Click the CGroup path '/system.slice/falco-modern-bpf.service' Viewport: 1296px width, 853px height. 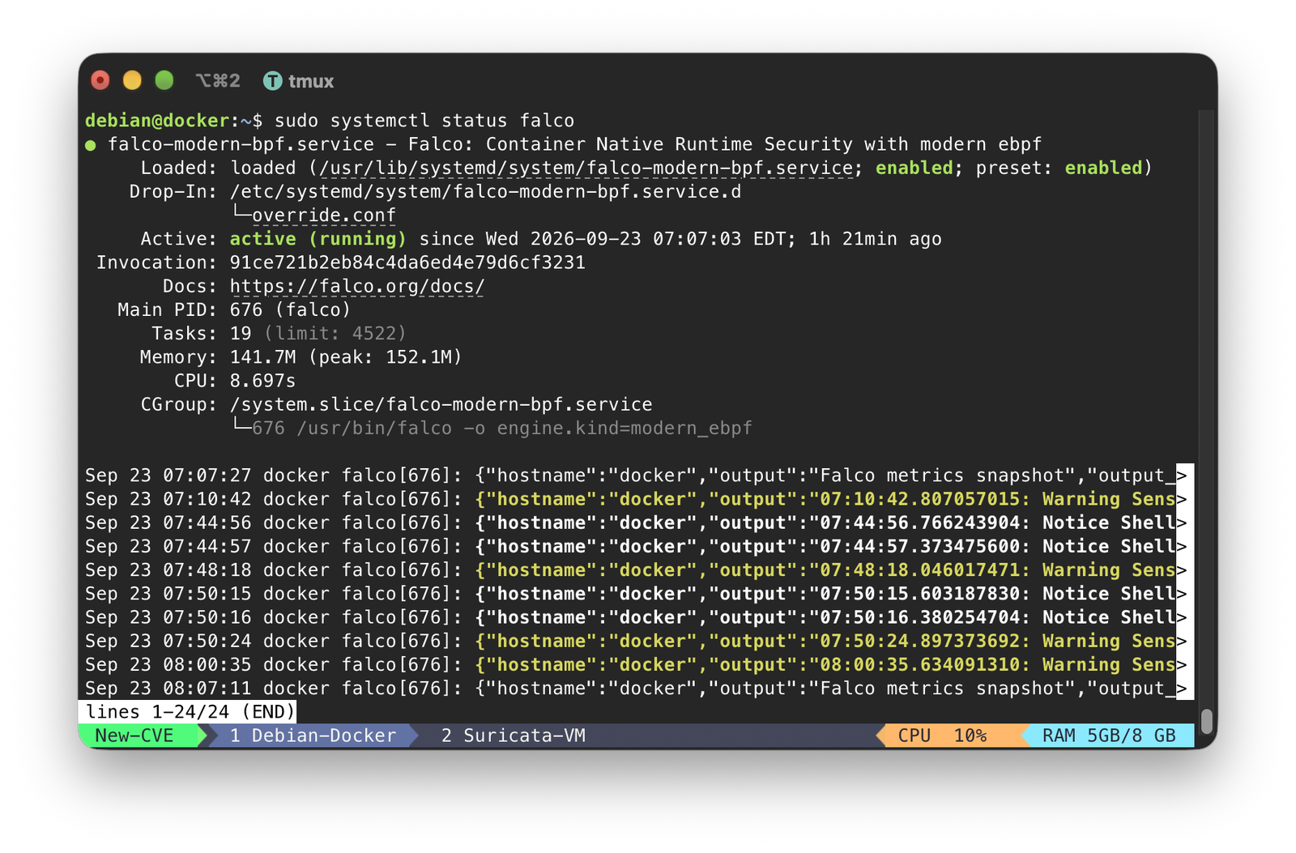click(x=441, y=404)
